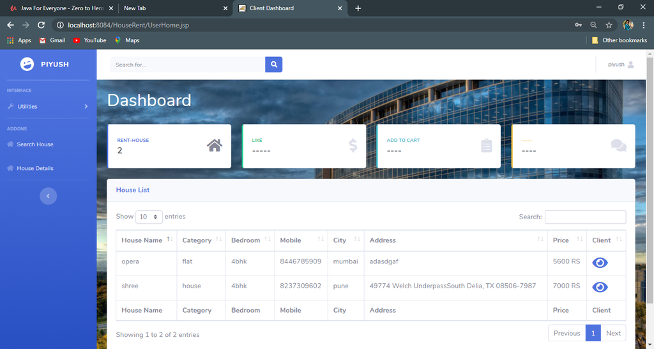
Task: Click the Previous pagination button
Action: 567,333
